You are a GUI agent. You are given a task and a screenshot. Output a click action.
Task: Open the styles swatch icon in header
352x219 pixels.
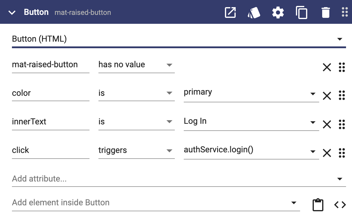pos(254,12)
